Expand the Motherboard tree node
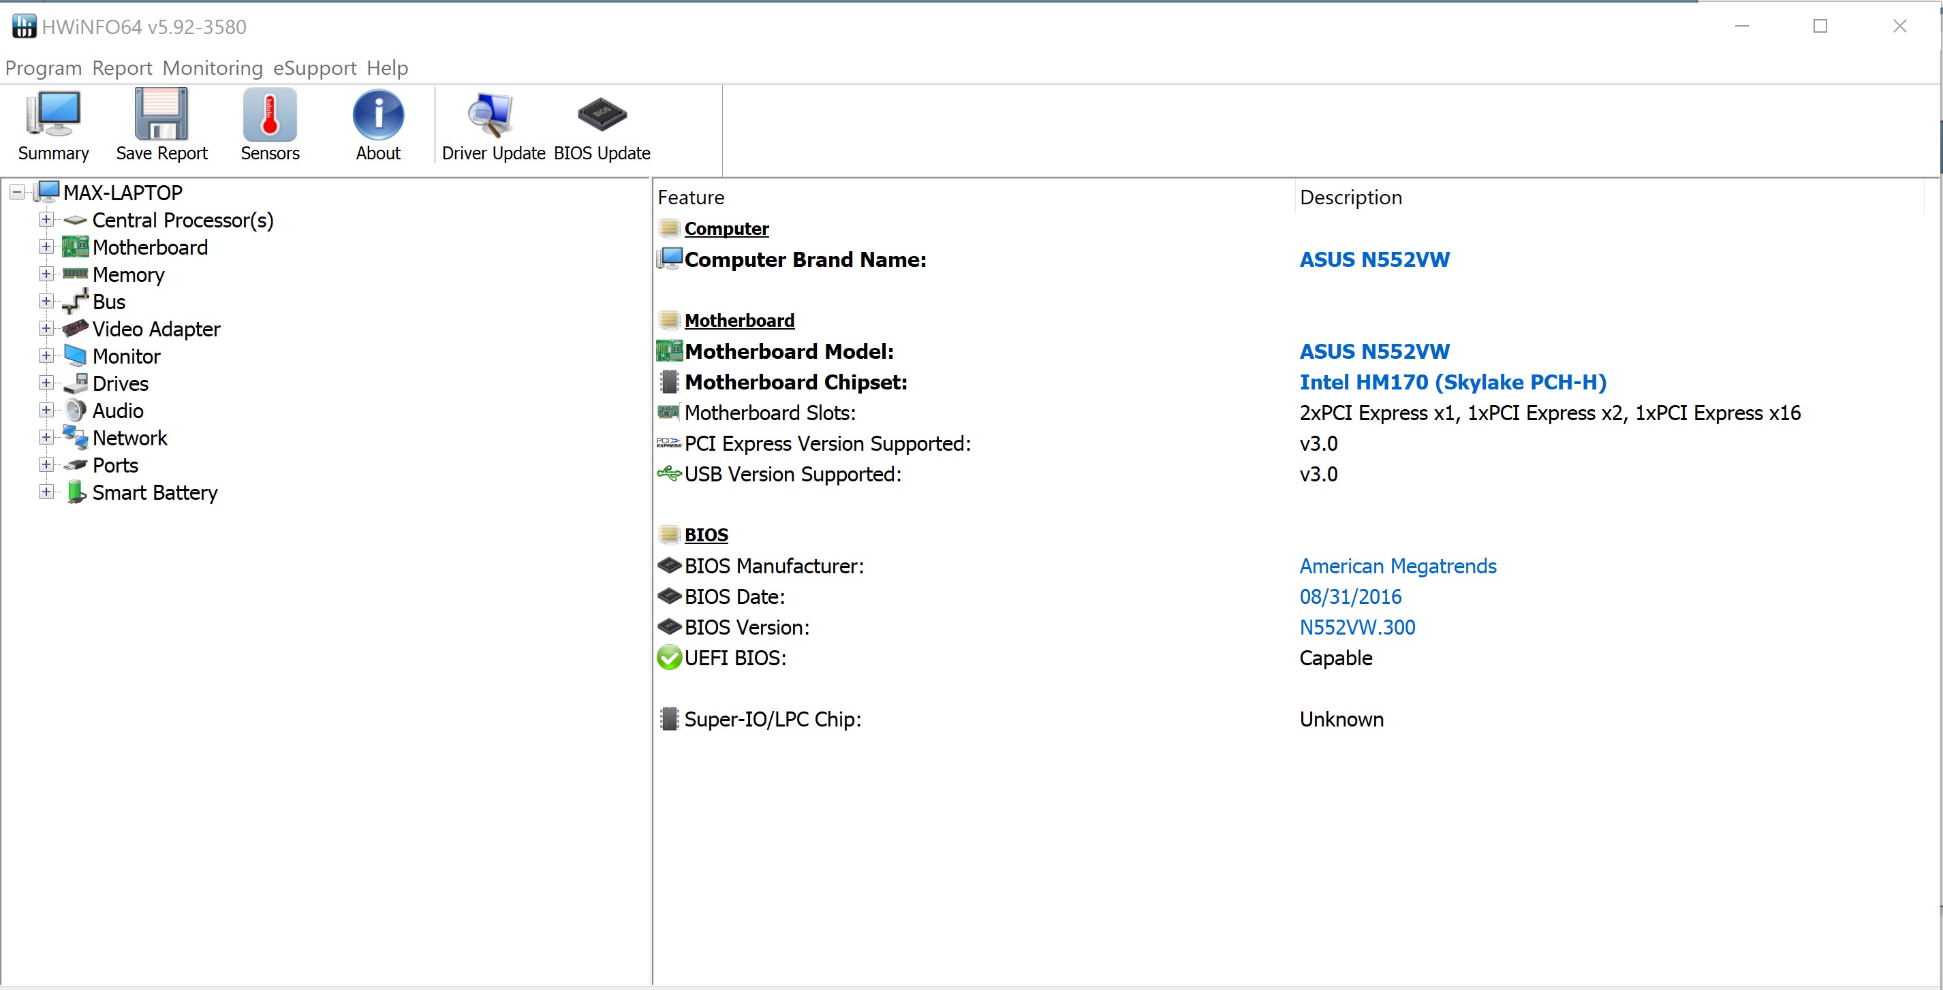The width and height of the screenshot is (1943, 990). click(46, 246)
